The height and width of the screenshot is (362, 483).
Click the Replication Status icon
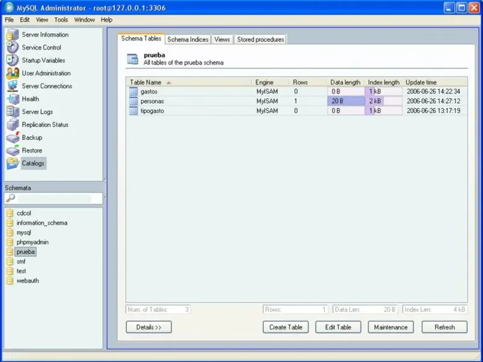[13, 125]
